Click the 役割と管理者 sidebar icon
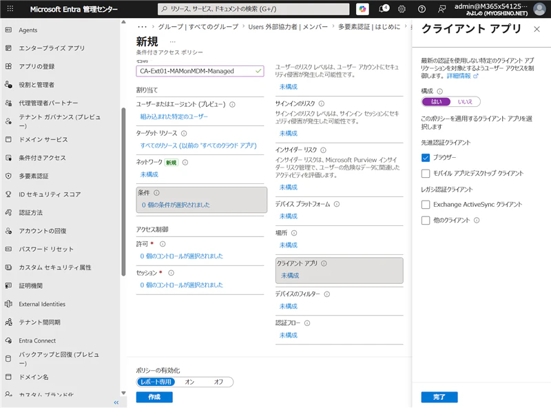551x408 pixels. [9, 84]
